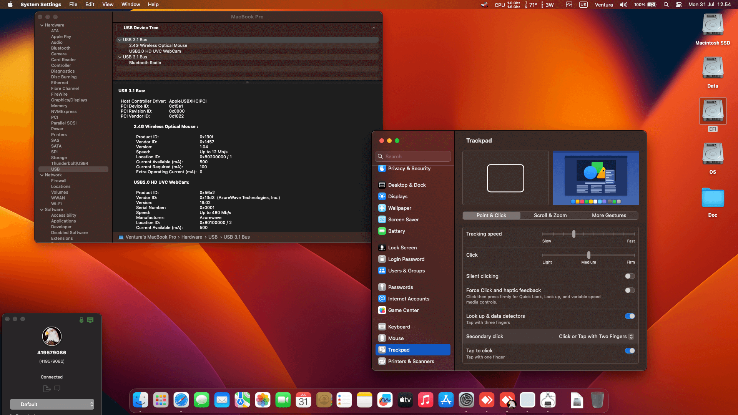The image size is (738, 415).
Task: Open the File menu
Action: click(73, 5)
